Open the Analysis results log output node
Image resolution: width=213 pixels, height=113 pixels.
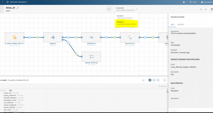pyautogui.click(x=91, y=57)
